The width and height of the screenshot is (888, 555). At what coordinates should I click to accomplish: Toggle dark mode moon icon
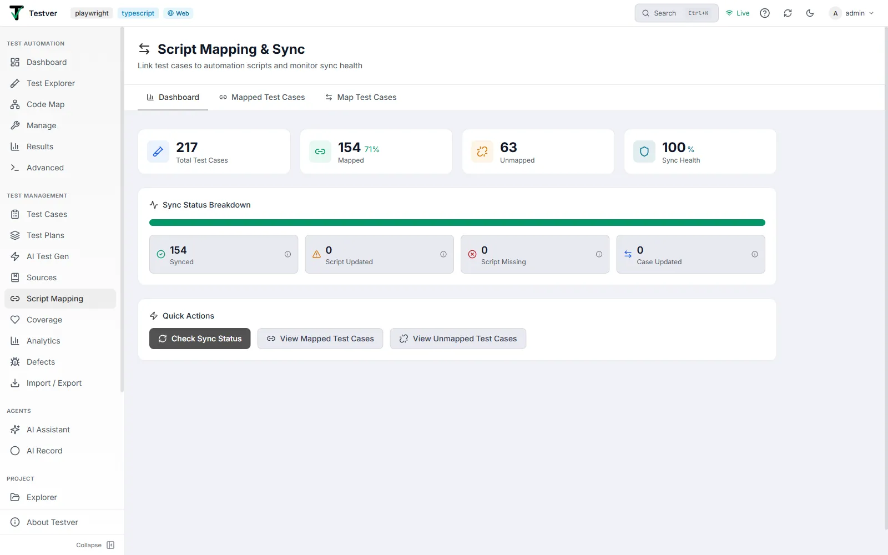pyautogui.click(x=810, y=13)
